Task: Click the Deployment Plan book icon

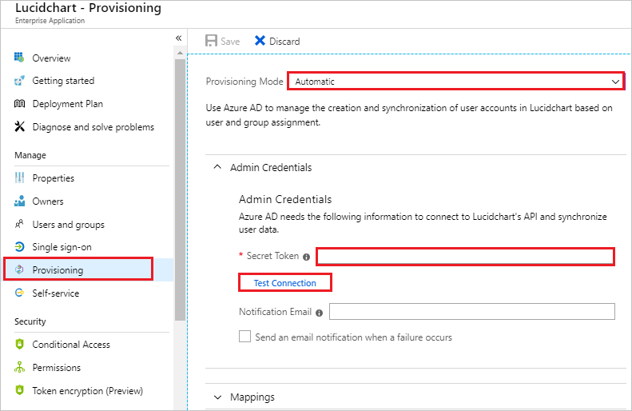Action: click(19, 104)
